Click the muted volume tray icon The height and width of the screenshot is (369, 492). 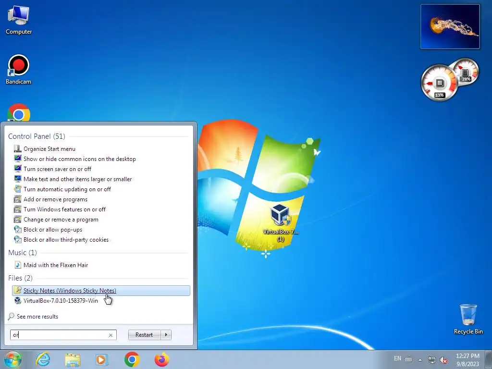point(443,360)
